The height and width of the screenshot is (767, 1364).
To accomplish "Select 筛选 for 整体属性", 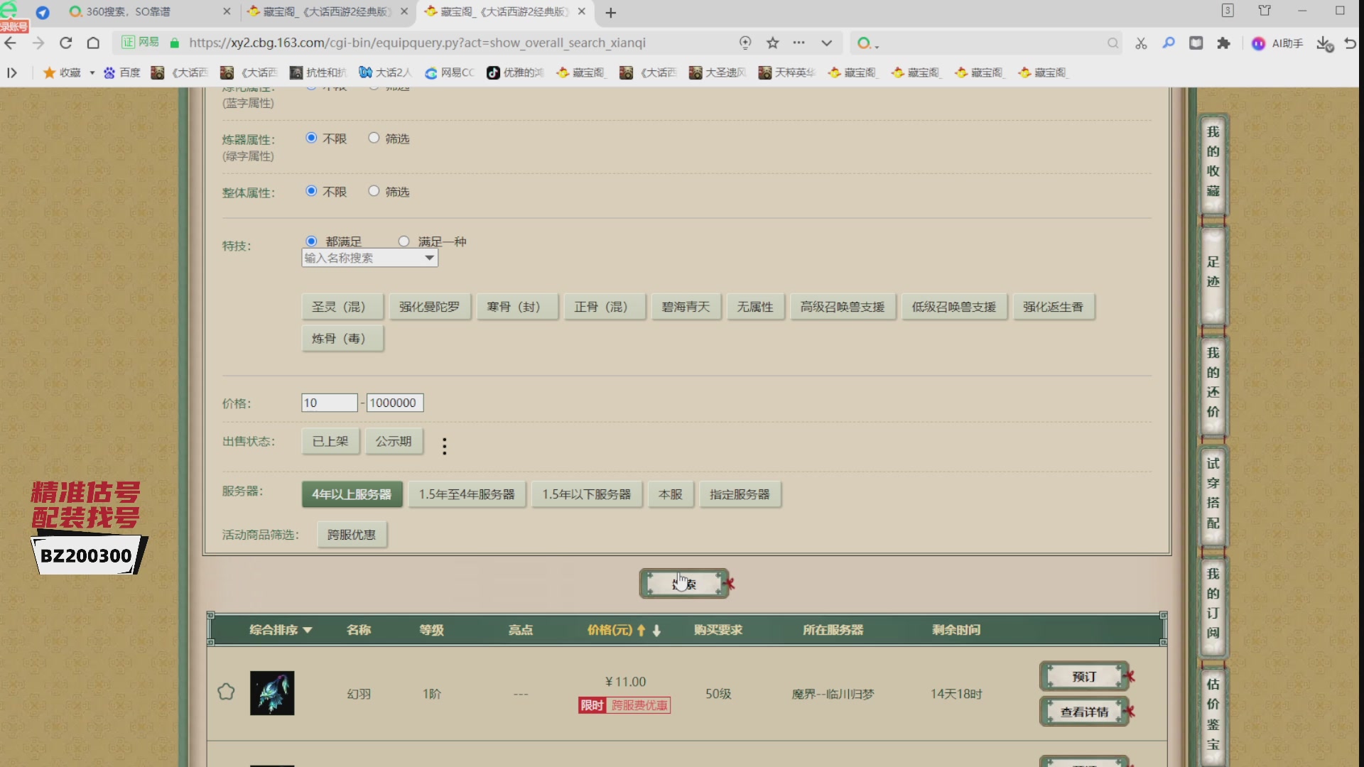I will tap(374, 191).
